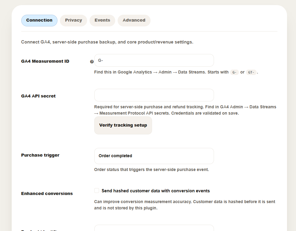The image size is (296, 231).
Task: Click the 'GT-' code hint badge
Action: [x=251, y=72]
